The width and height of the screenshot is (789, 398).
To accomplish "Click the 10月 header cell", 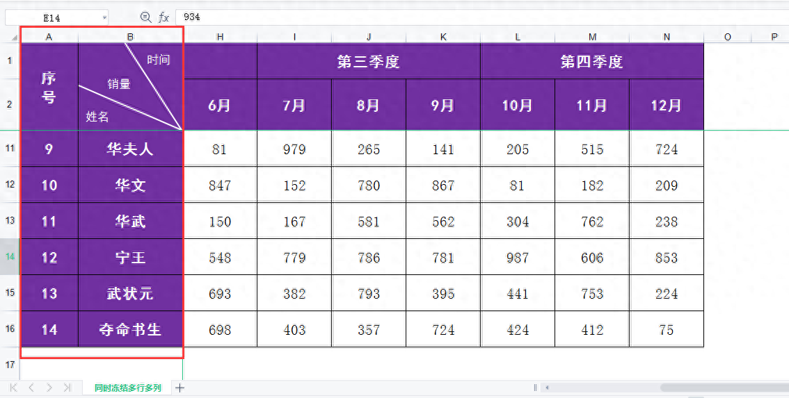I will pyautogui.click(x=518, y=104).
